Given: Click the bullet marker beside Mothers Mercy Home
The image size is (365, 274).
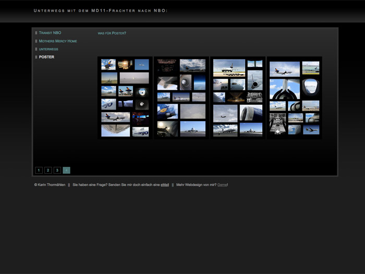Looking at the screenshot, I should pos(36,41).
